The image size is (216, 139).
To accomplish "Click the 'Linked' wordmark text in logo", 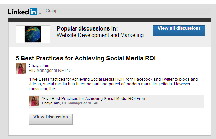I will click(19, 12).
